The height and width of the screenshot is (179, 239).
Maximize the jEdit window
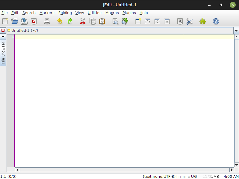pyautogui.click(x=221, y=5)
